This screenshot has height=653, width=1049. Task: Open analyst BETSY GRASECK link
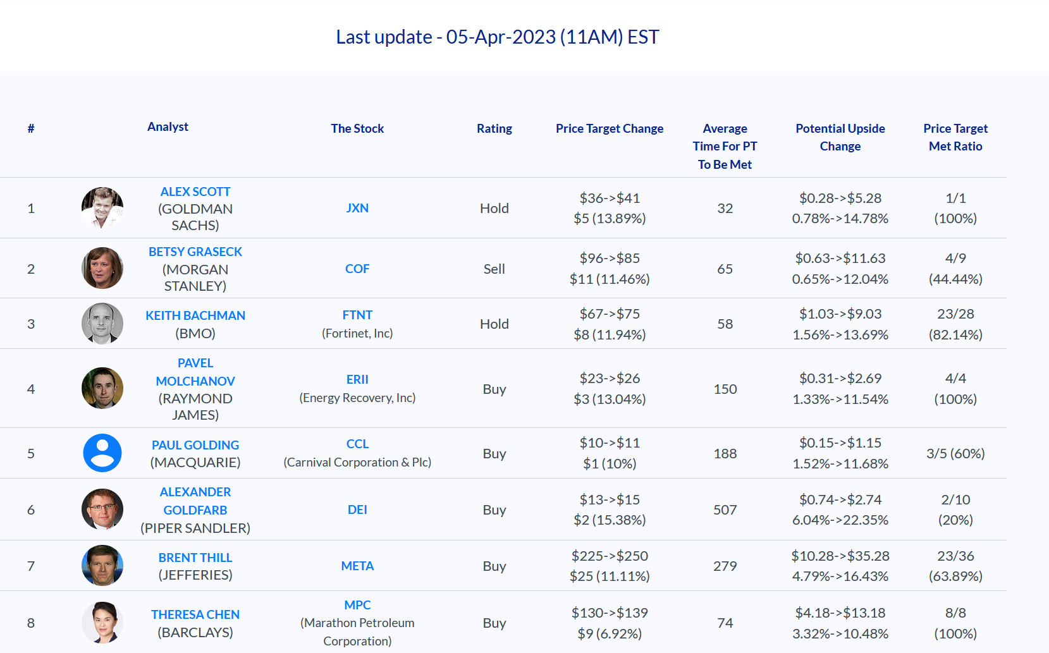pos(195,252)
